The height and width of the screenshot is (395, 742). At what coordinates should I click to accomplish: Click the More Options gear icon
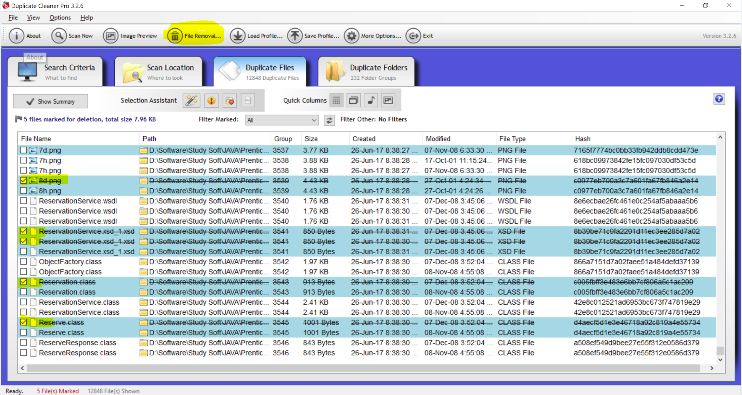(352, 36)
